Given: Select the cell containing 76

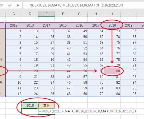Looking at the screenshot, I should pyautogui.click(x=112, y=48).
